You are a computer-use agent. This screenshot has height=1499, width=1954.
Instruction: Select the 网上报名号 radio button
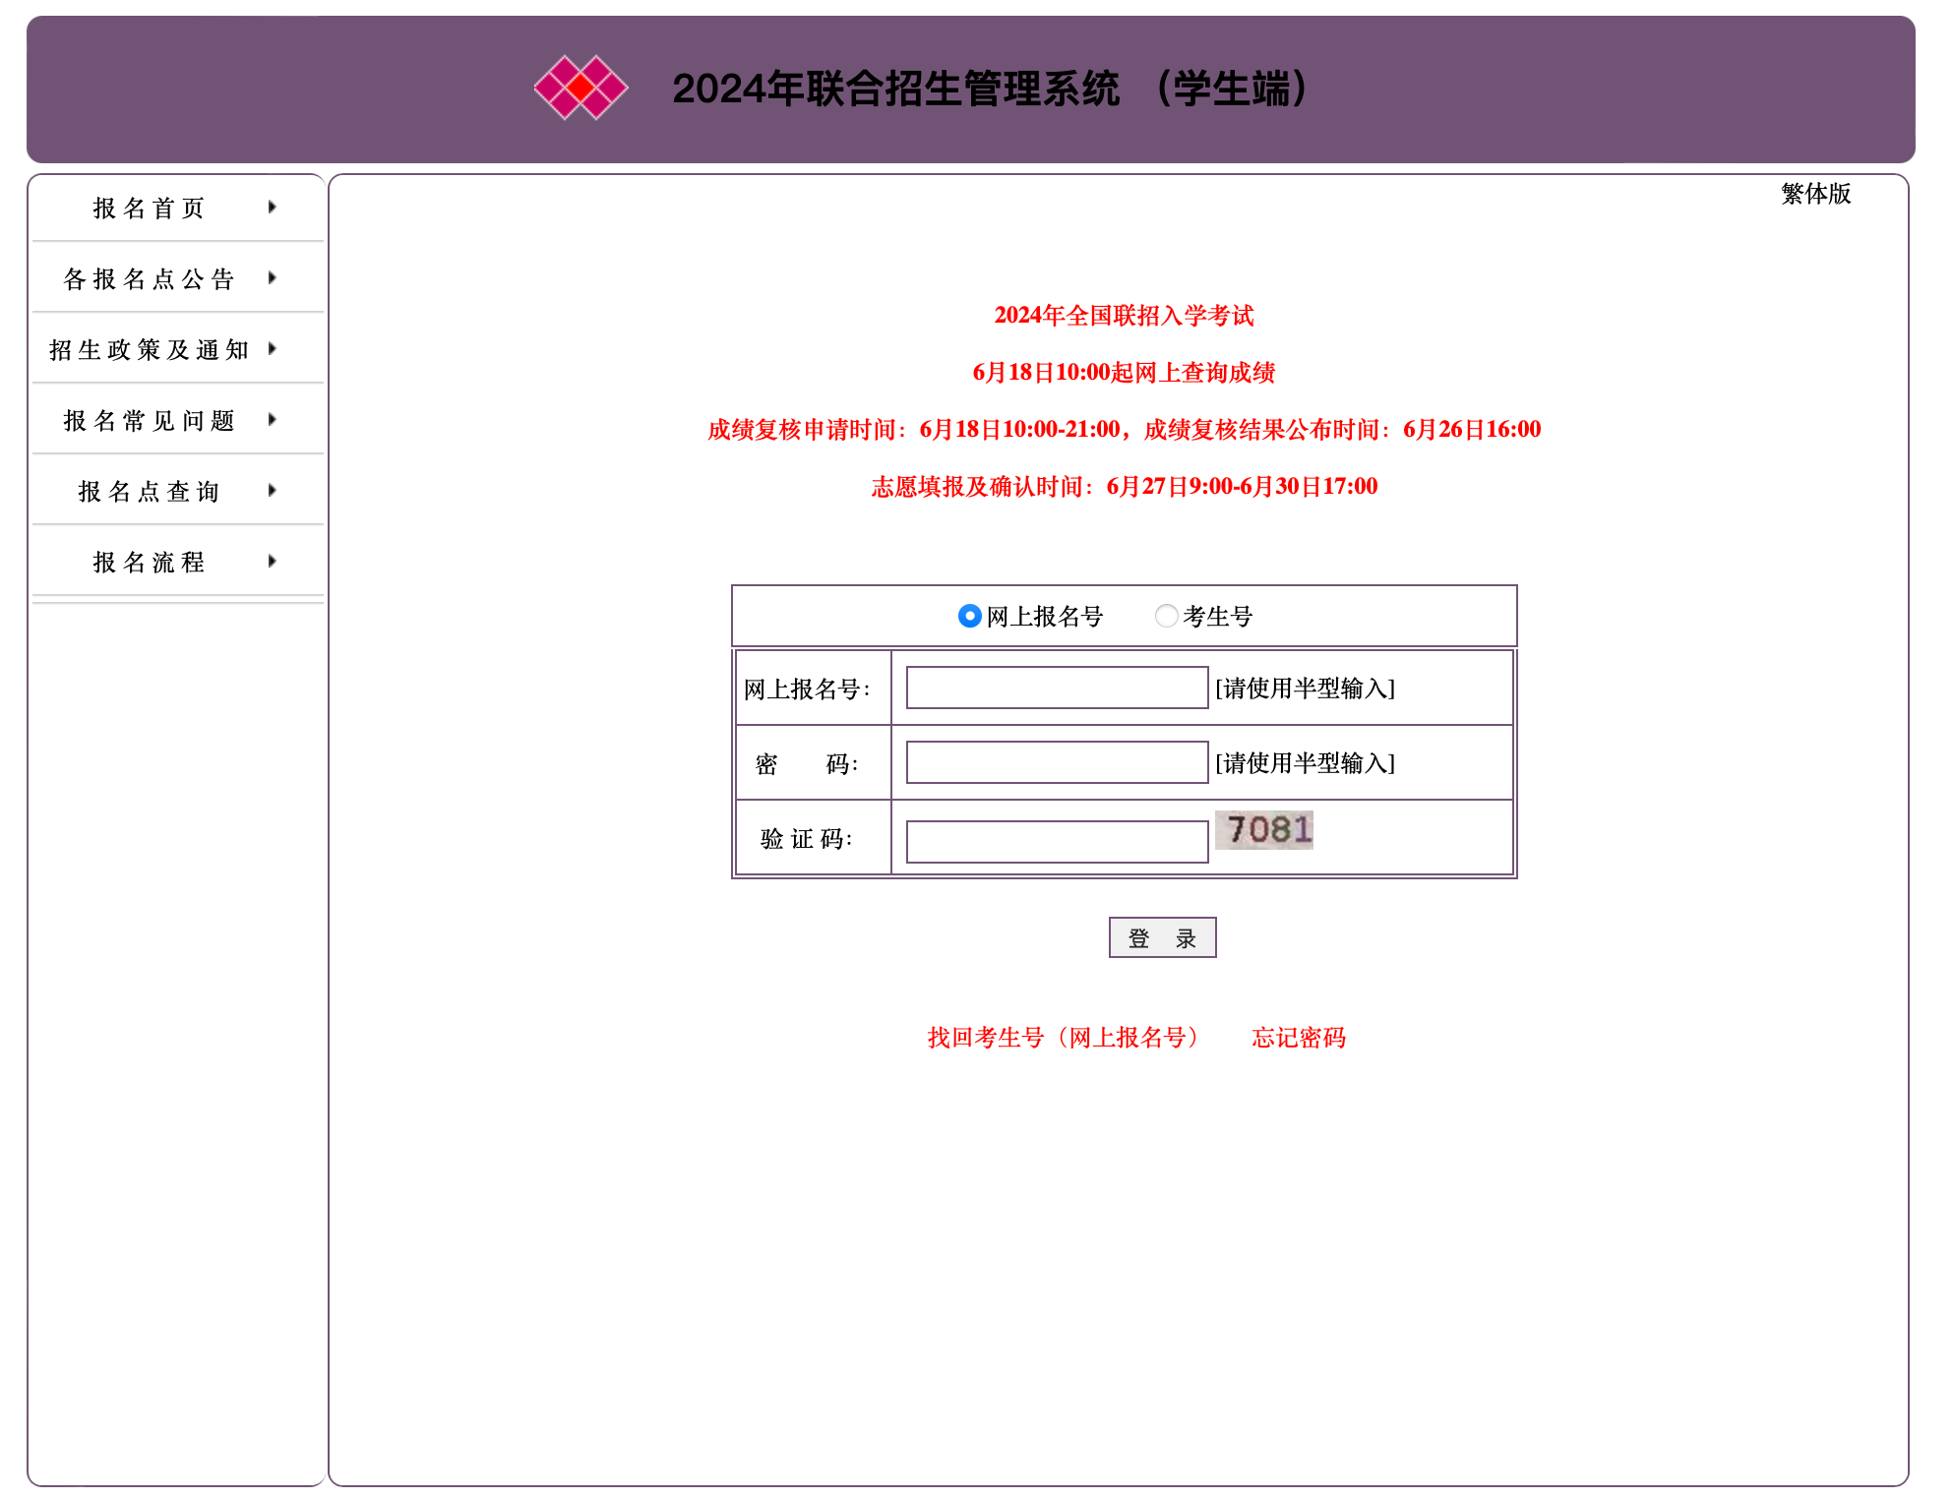pyautogui.click(x=969, y=616)
